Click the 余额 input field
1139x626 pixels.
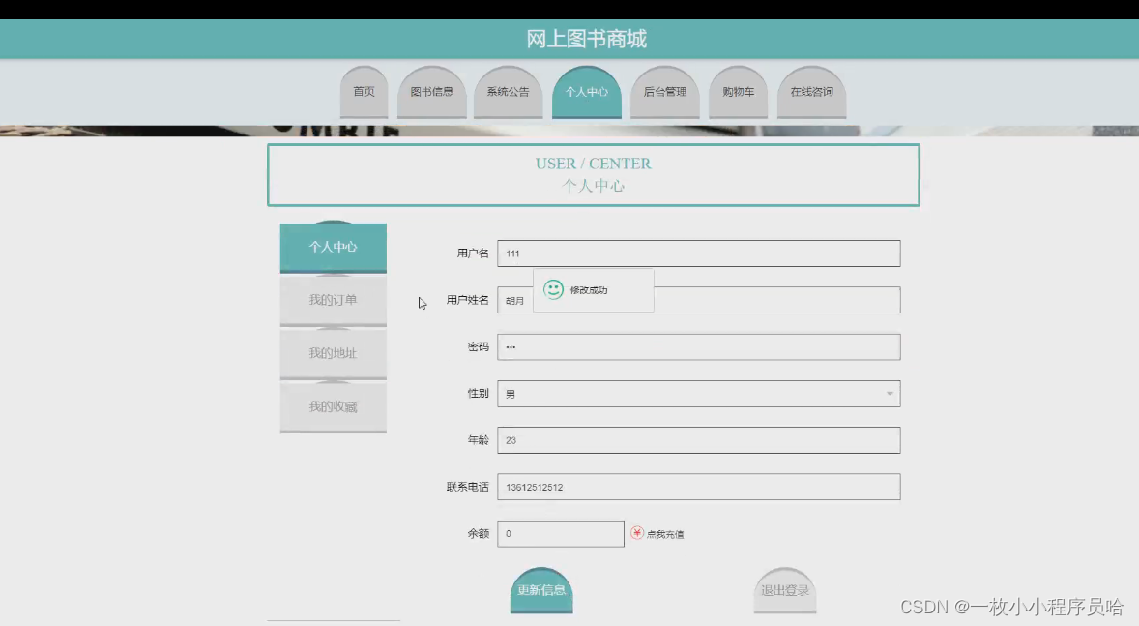[561, 534]
